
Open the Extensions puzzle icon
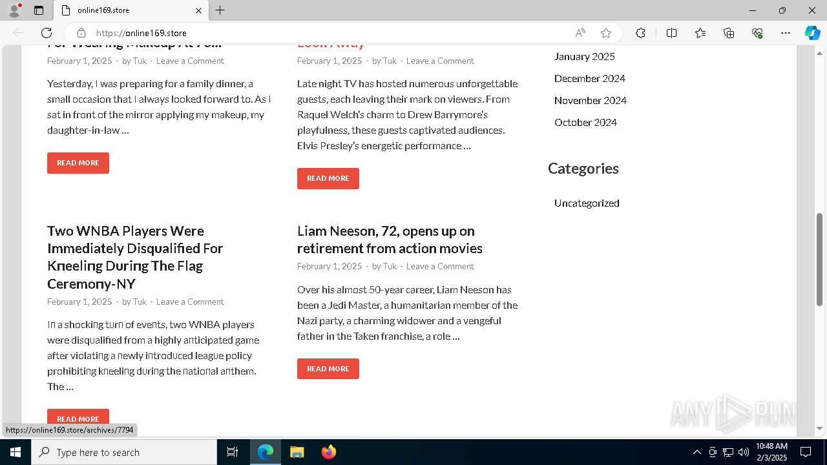point(640,33)
